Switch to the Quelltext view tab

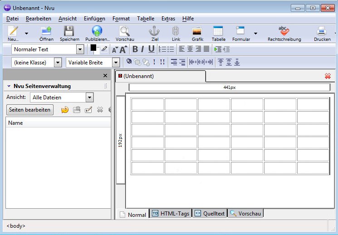click(x=210, y=213)
